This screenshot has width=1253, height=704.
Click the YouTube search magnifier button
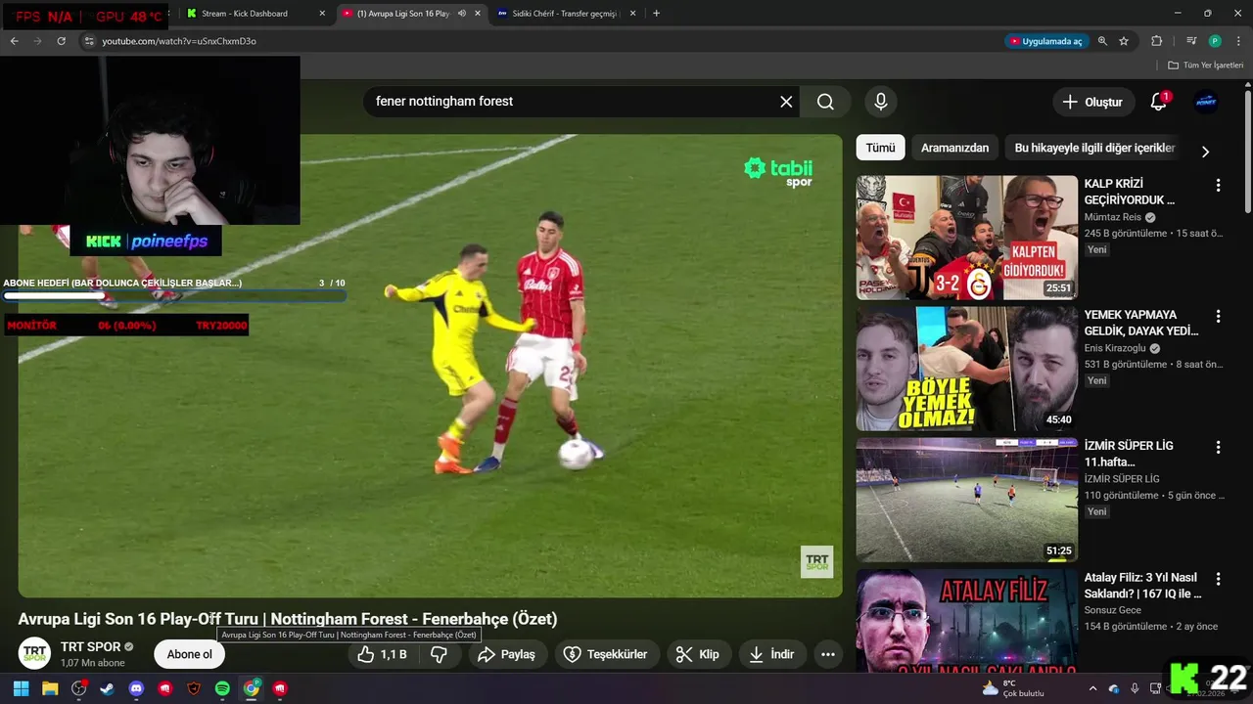pos(825,102)
